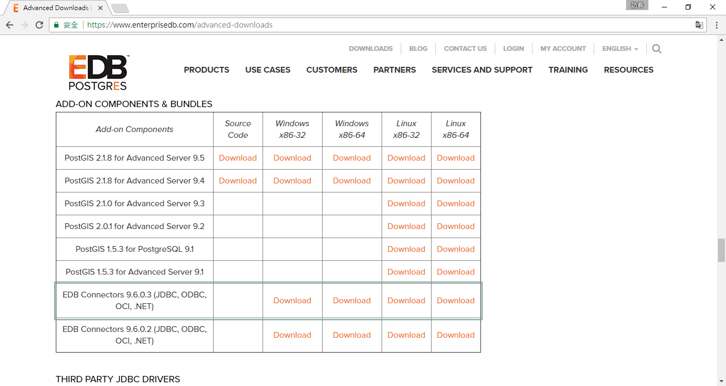Download EDB Connectors 9.6.0.2 Windows x86-32
726x386 pixels.
click(292, 335)
